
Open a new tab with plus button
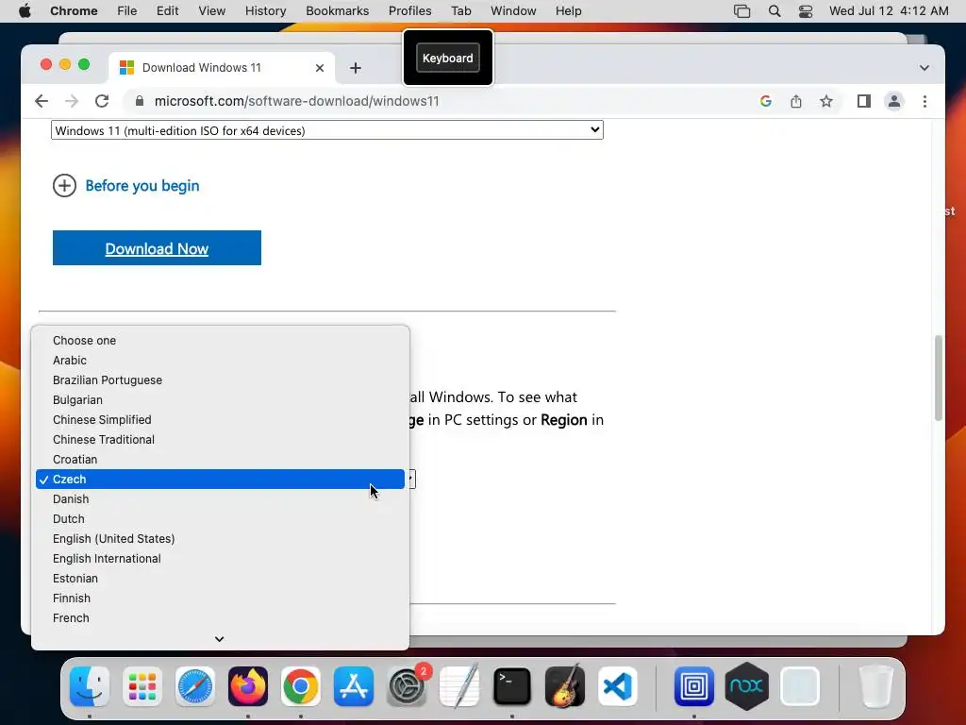click(x=356, y=68)
